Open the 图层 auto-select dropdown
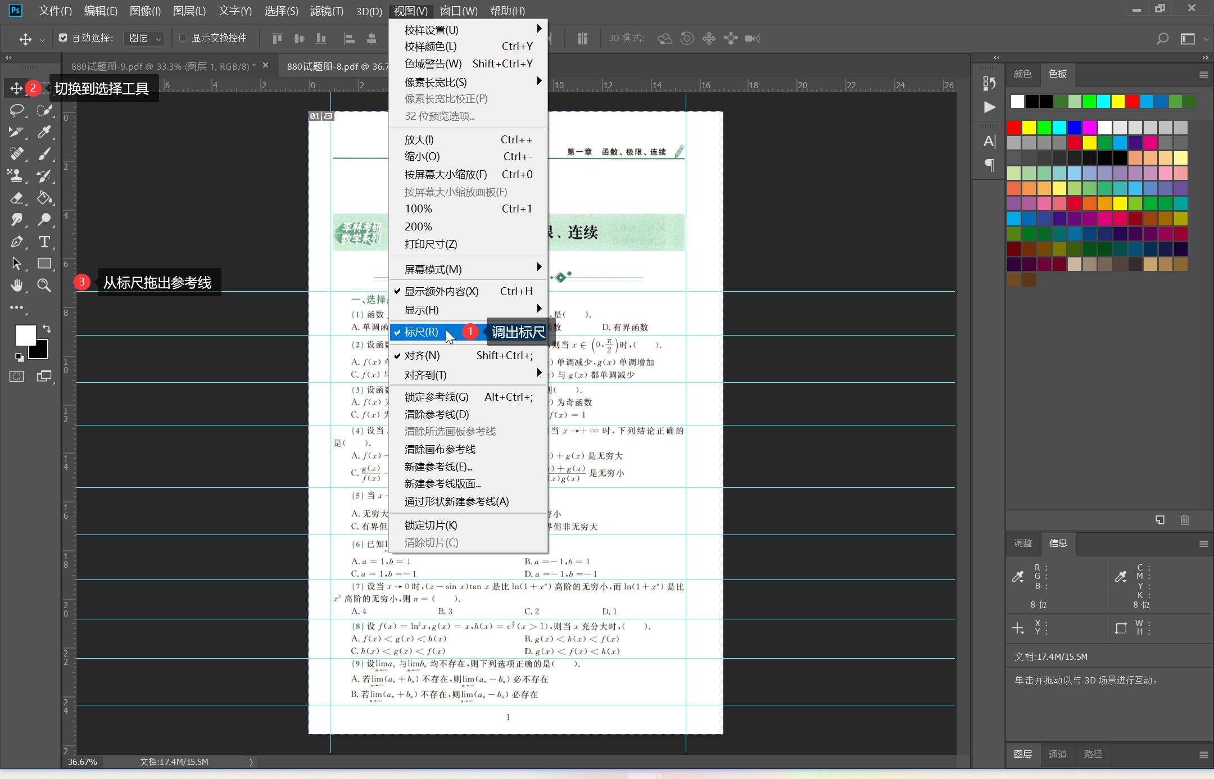Image resolution: width=1214 pixels, height=779 pixels. (x=144, y=38)
